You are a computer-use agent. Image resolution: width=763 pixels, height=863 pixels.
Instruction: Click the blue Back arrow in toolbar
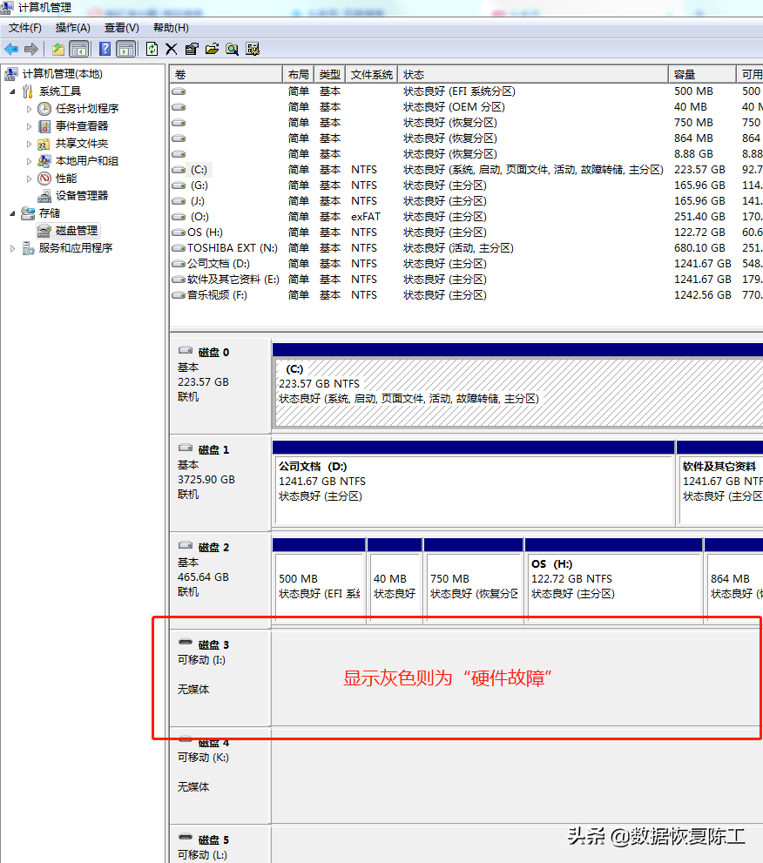tap(11, 49)
